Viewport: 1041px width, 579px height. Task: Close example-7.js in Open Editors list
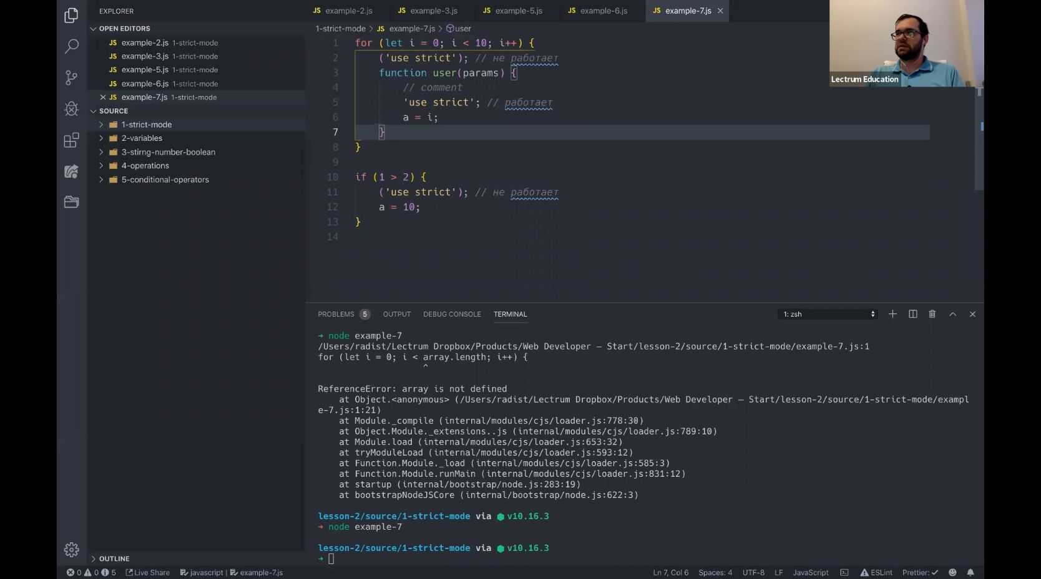(103, 97)
